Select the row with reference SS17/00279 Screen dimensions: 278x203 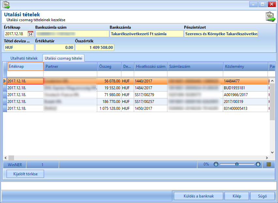click(138, 95)
